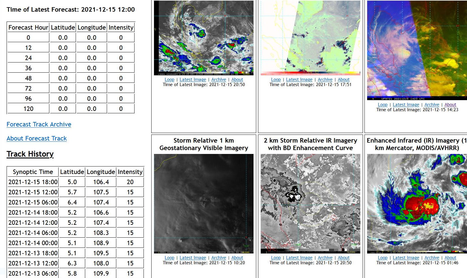
Task: Click About under the 17:51 test image panel
Action: tap(344, 80)
